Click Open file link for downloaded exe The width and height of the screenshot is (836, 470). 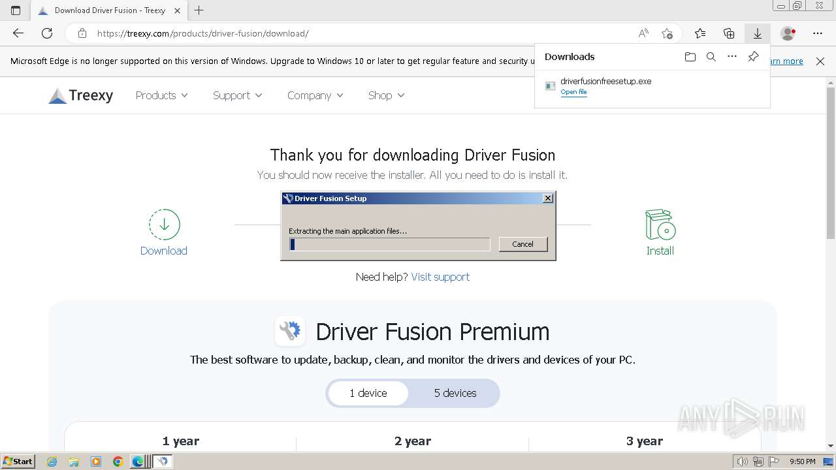pos(573,92)
